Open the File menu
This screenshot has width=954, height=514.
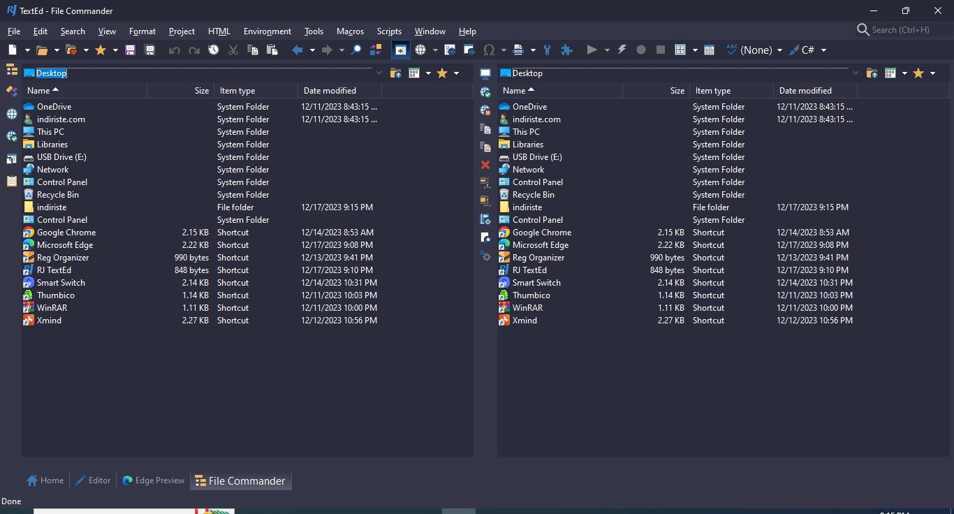point(13,31)
